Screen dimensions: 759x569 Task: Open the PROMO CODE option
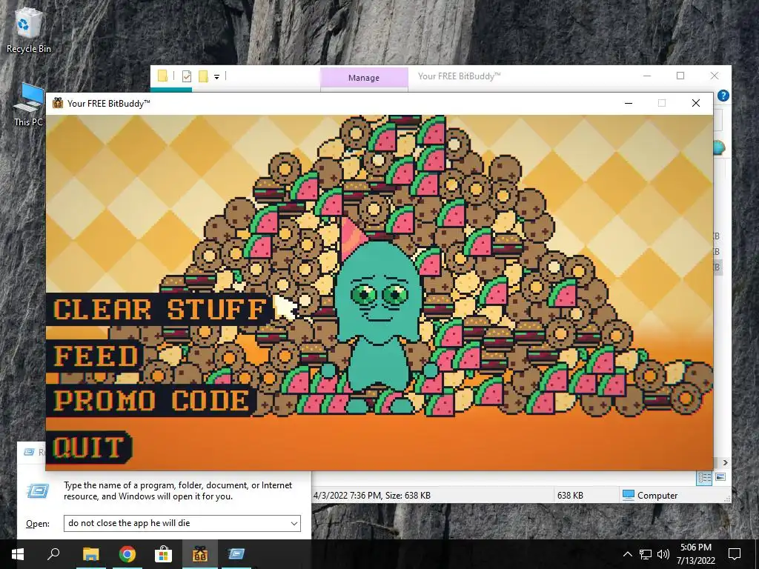pos(151,401)
